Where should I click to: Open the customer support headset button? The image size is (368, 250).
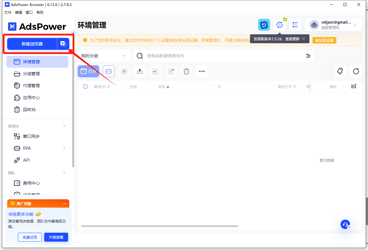click(346, 224)
